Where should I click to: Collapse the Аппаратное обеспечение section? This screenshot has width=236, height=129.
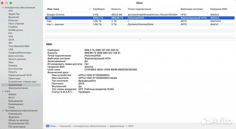click(x=3, y=8)
